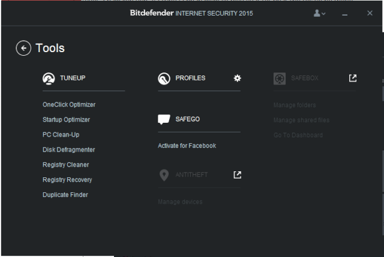Screen dimensions: 384x257
Task: Close the Bitdefender window
Action: [370, 13]
